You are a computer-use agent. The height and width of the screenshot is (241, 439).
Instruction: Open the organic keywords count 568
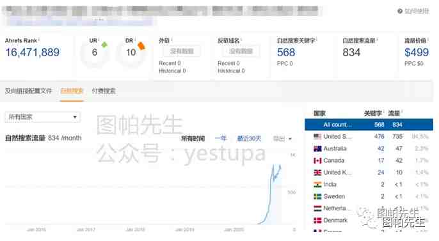(x=286, y=52)
